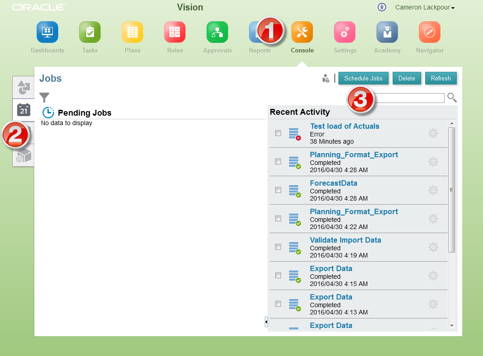Open the Planning_Format_Export 4:22 AM link
The image size is (483, 356).
[x=354, y=211]
